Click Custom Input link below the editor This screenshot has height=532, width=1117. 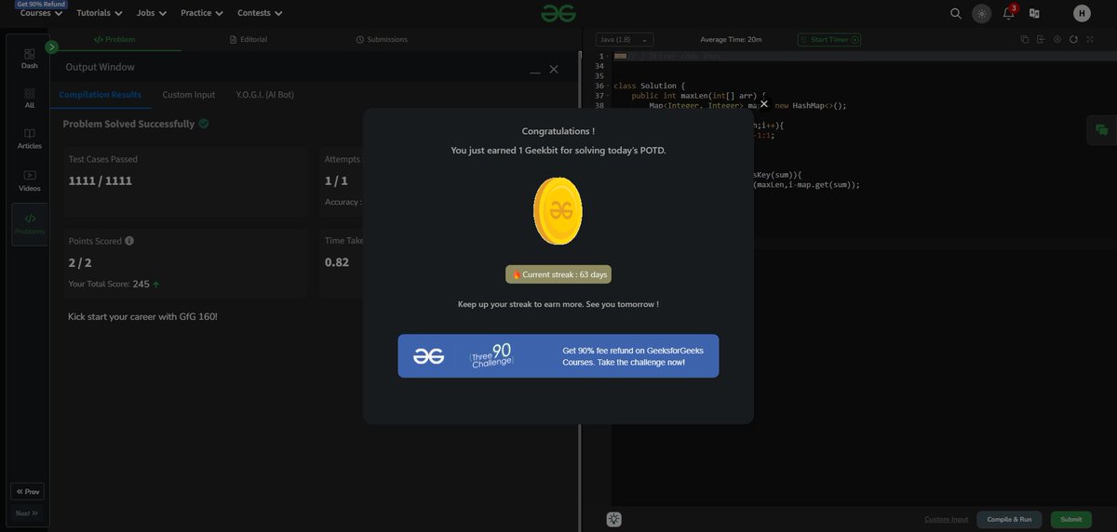[946, 520]
